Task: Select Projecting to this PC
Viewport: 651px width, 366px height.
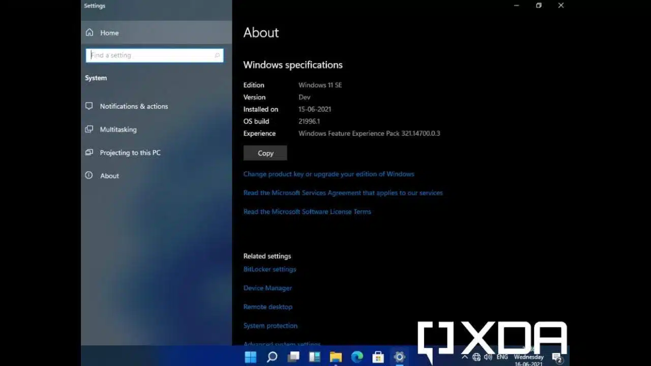Action: [x=130, y=152]
